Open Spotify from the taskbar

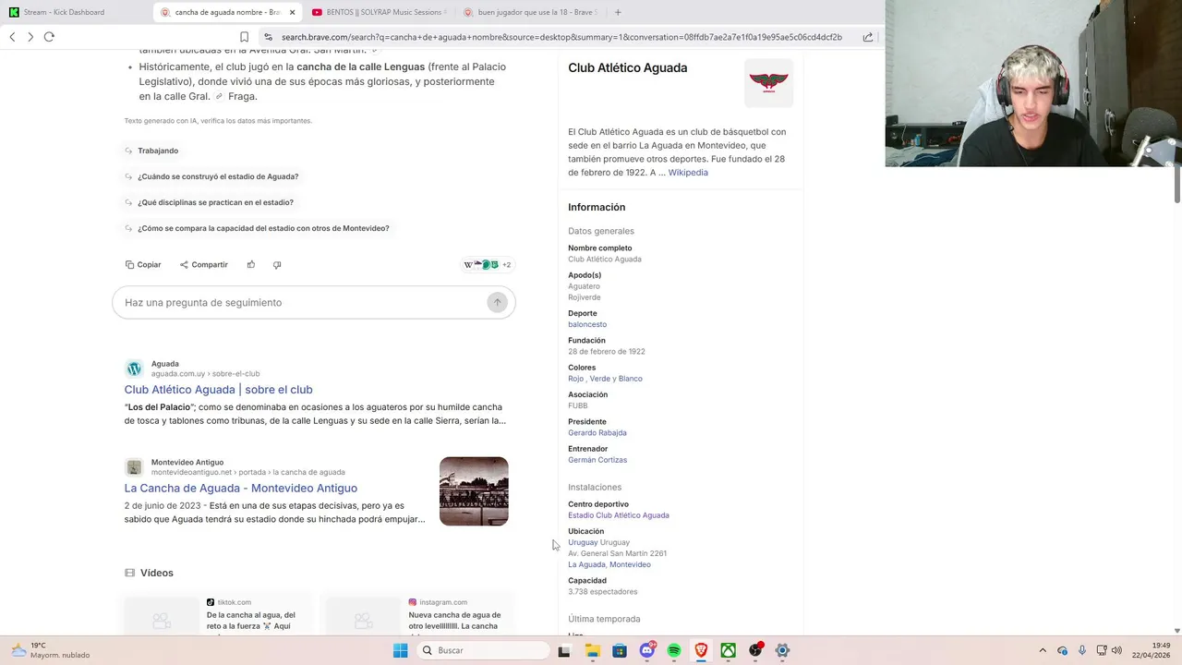click(x=674, y=650)
